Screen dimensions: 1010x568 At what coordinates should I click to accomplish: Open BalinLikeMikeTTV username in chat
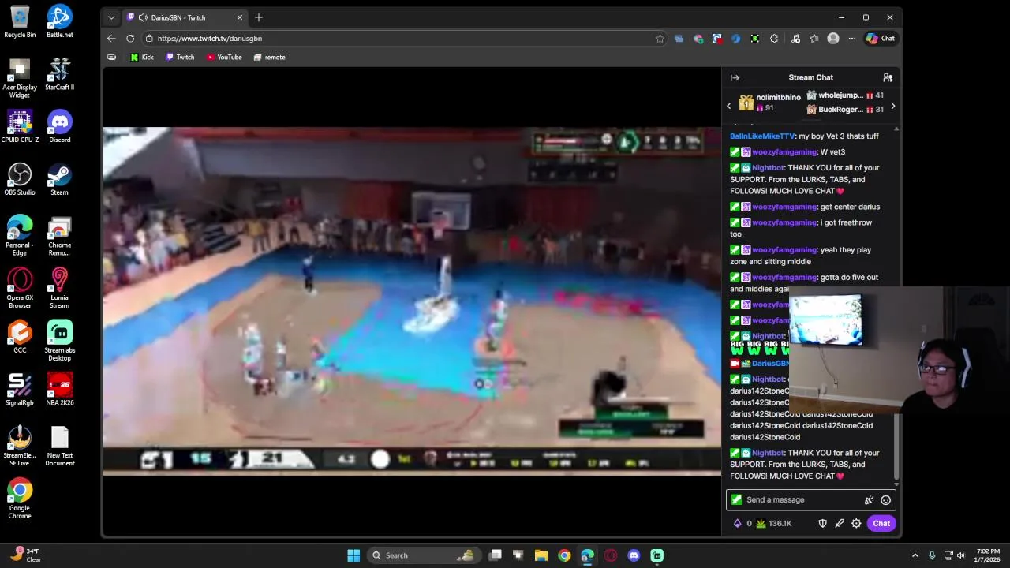pyautogui.click(x=762, y=136)
